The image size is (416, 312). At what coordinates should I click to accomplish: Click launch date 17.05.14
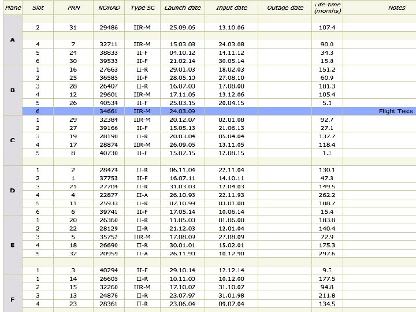pos(182,211)
